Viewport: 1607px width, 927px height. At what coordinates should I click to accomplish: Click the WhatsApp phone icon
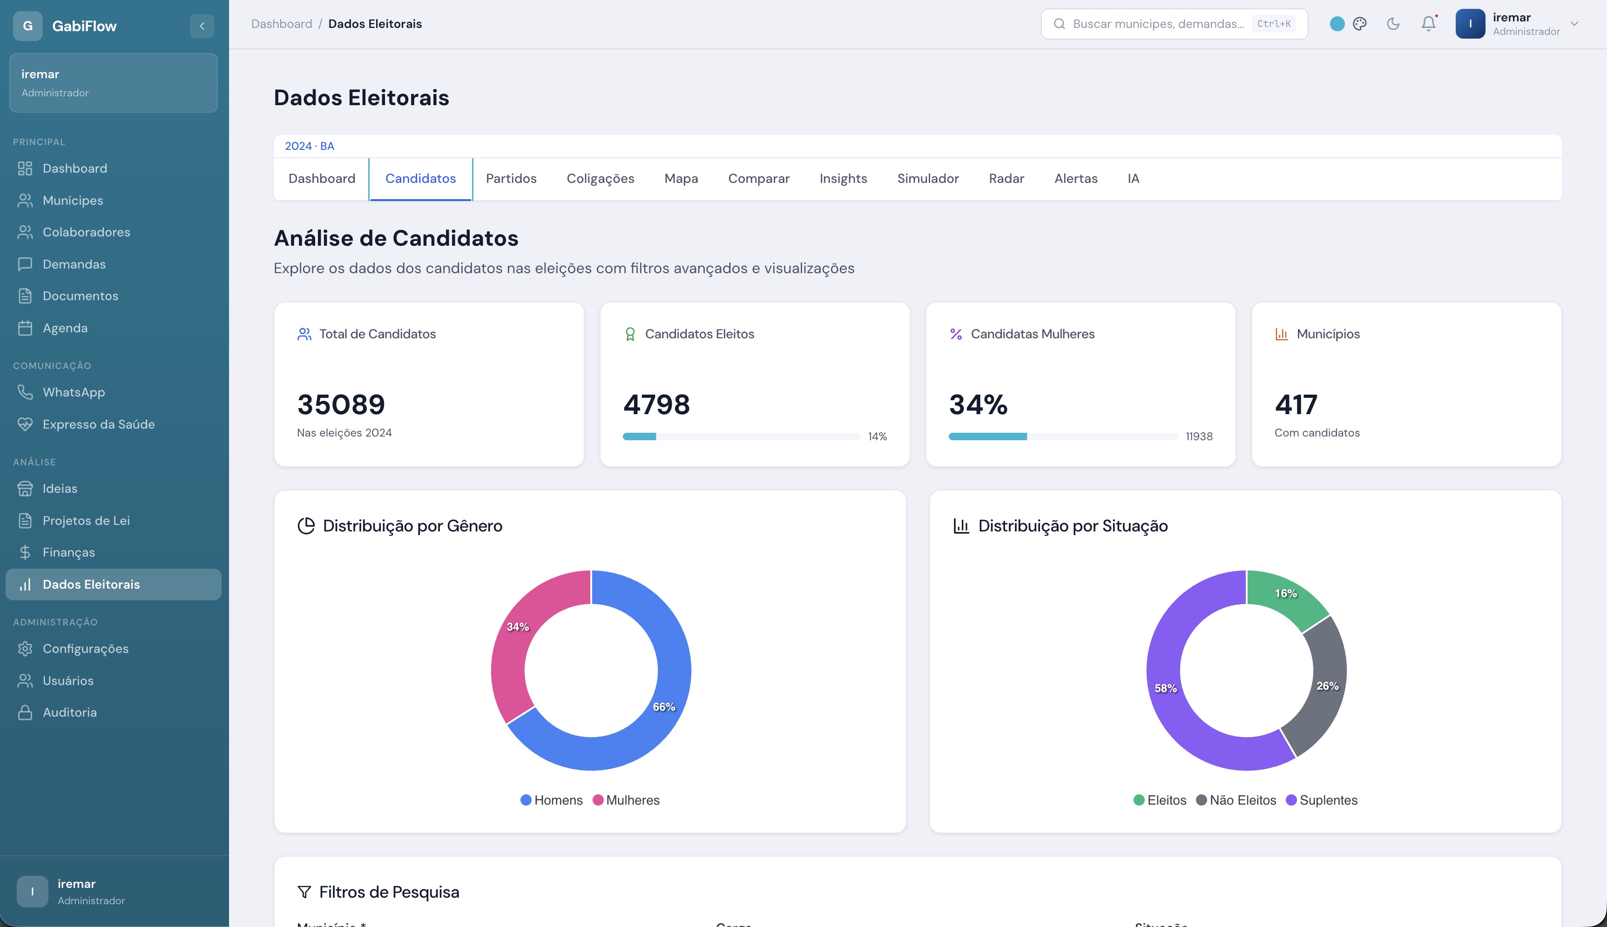tap(25, 392)
